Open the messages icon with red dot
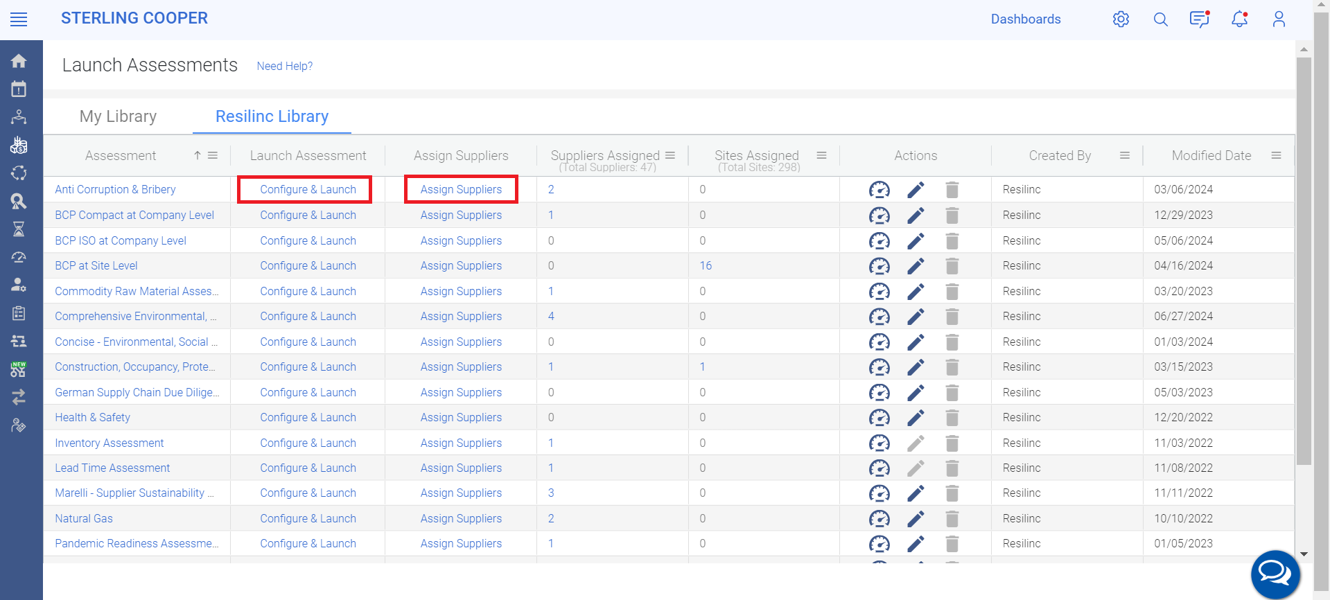Image resolution: width=1330 pixels, height=600 pixels. point(1200,19)
